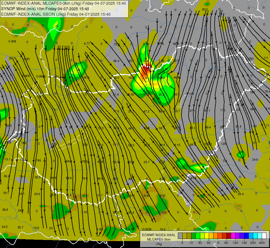Click the 'ECMWF-INDEX-ANAL SBCIN' title line
270x248 pixels.
click(x=56, y=14)
